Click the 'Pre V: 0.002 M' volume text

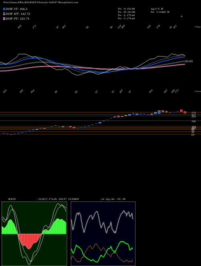pos(160,12)
